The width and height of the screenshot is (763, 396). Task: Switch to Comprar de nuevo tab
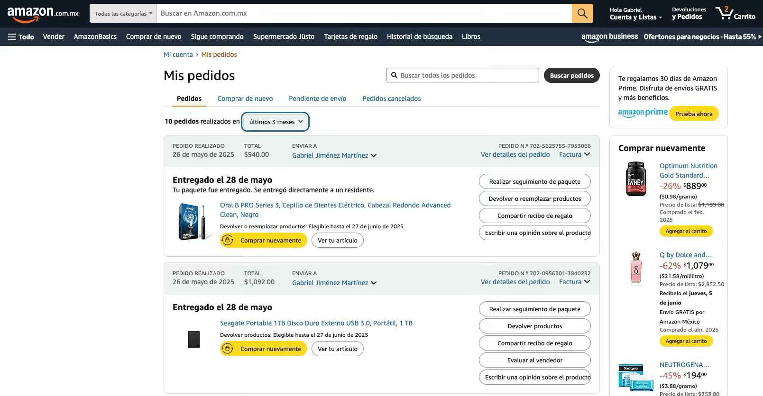(245, 99)
